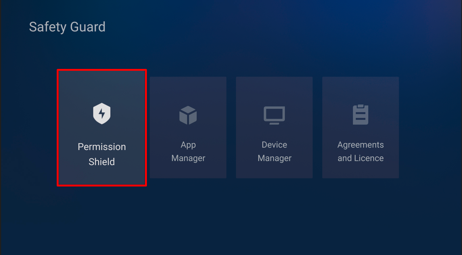Click the second tile from the left
The height and width of the screenshot is (255, 462).
[x=188, y=127]
